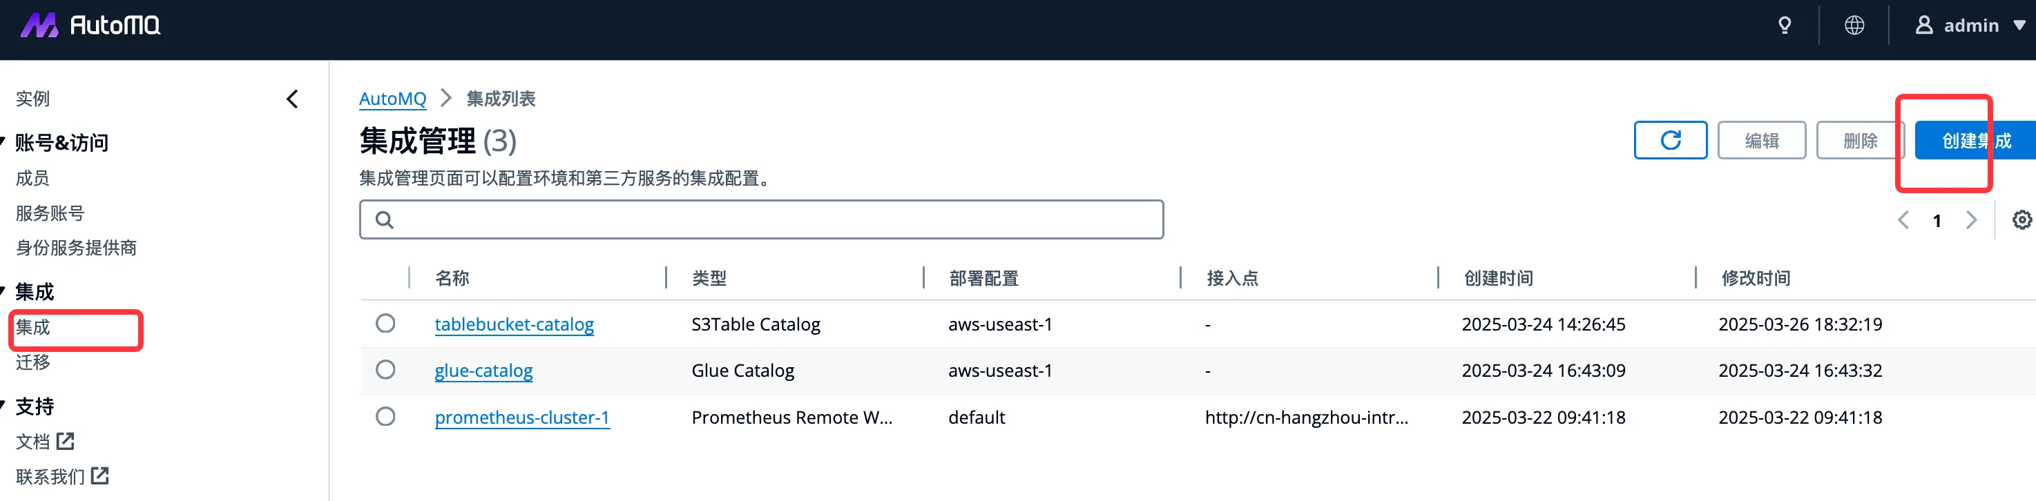2036x501 pixels.
Task: Click the S3Table Catalog type cell
Action: pos(756,324)
